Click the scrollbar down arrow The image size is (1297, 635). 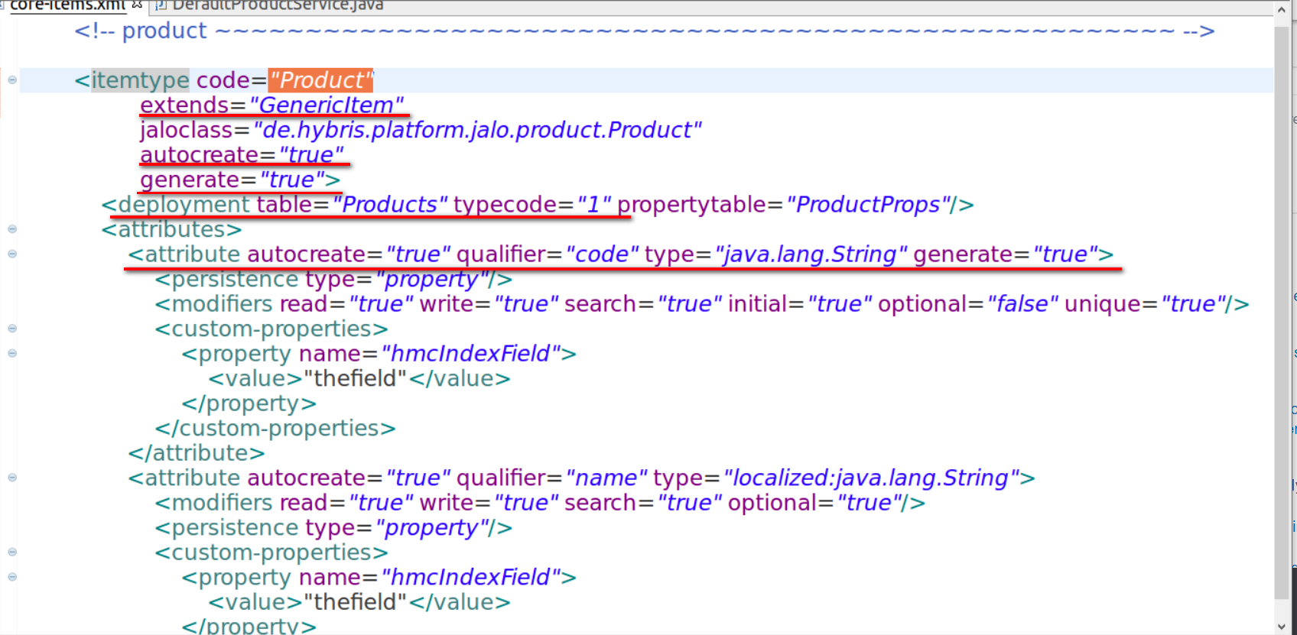(1282, 627)
